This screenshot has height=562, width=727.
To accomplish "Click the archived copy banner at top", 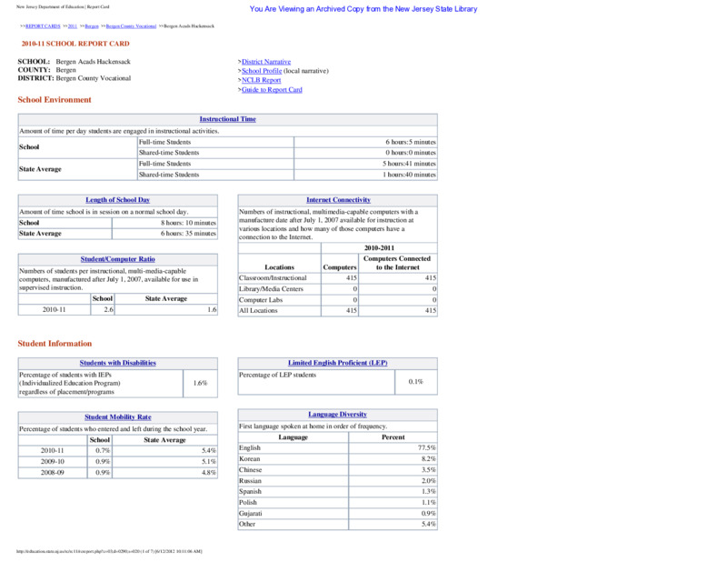I will 363,9.
